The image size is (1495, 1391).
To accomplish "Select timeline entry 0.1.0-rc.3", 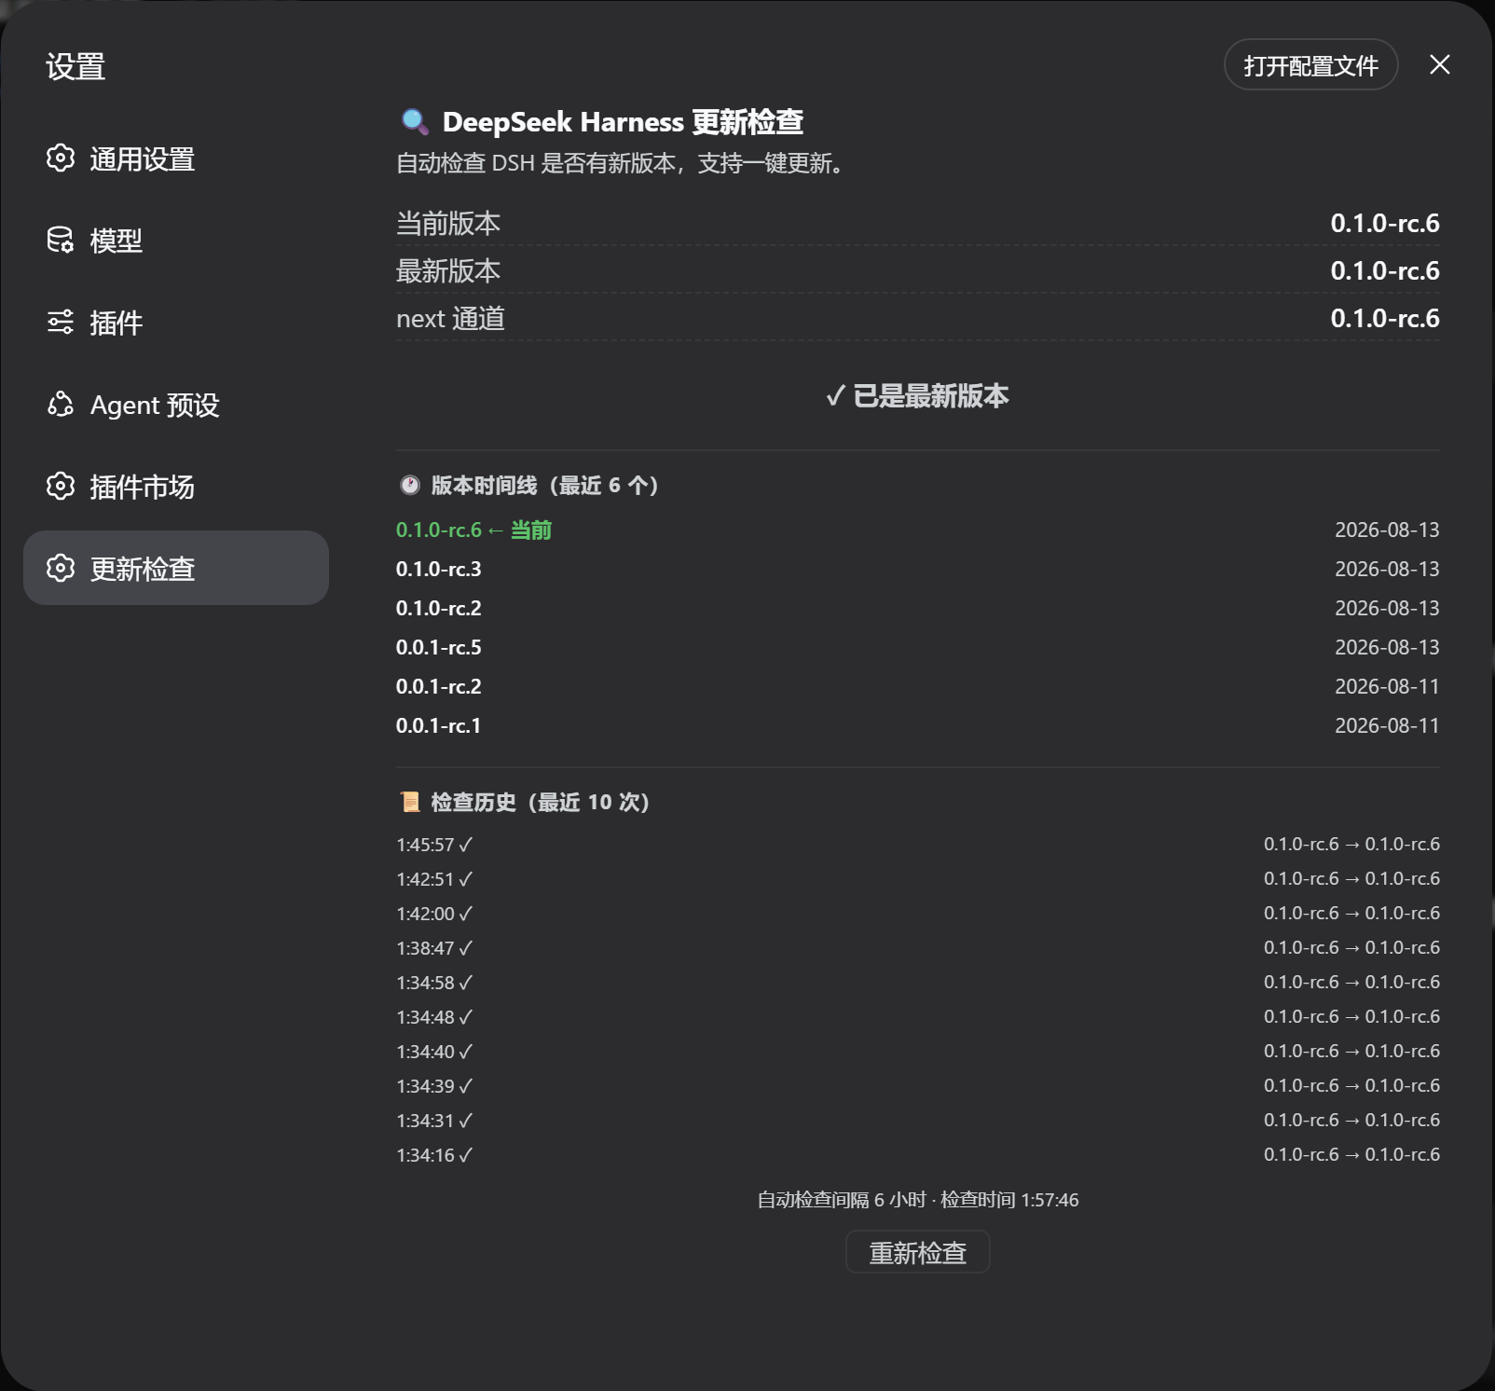I will coord(439,569).
